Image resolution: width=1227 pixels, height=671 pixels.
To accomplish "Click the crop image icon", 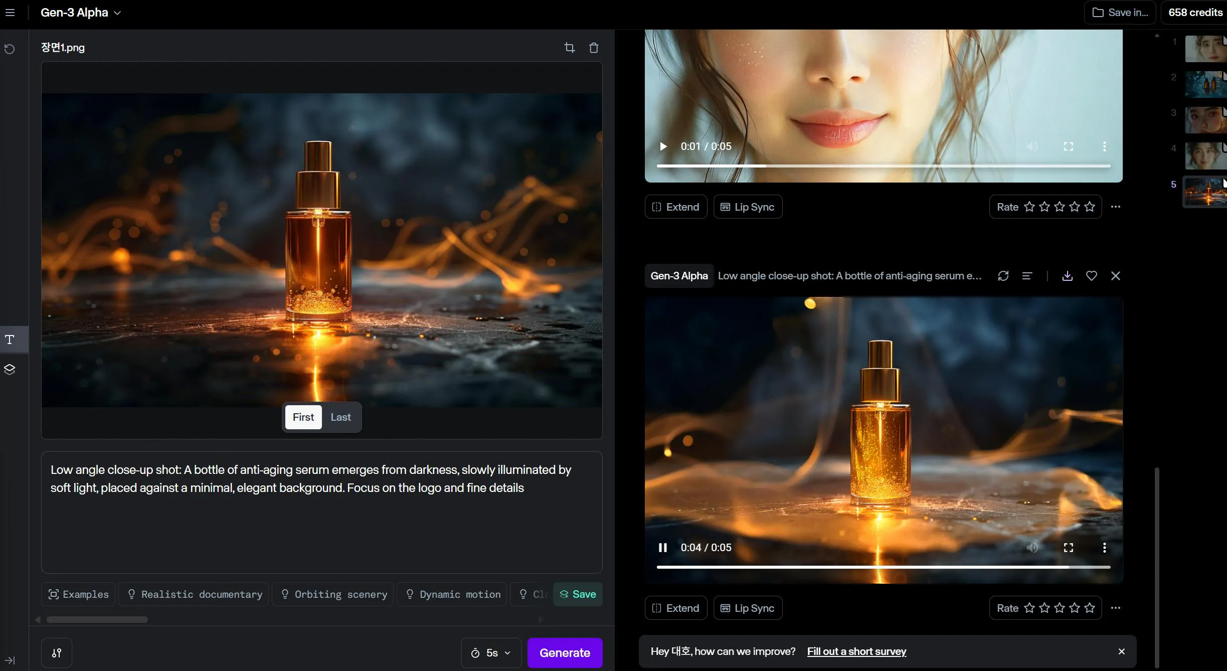I will click(569, 48).
